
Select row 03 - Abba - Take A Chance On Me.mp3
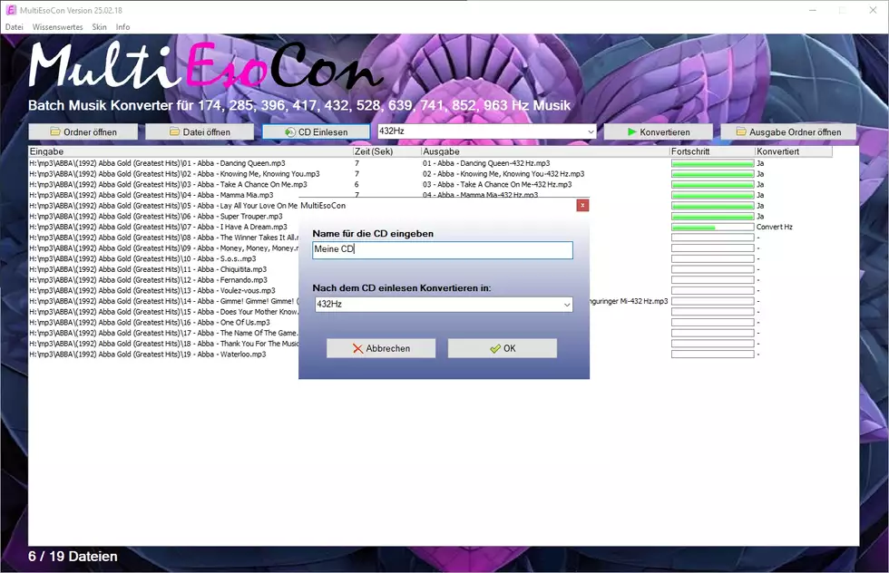click(168, 184)
